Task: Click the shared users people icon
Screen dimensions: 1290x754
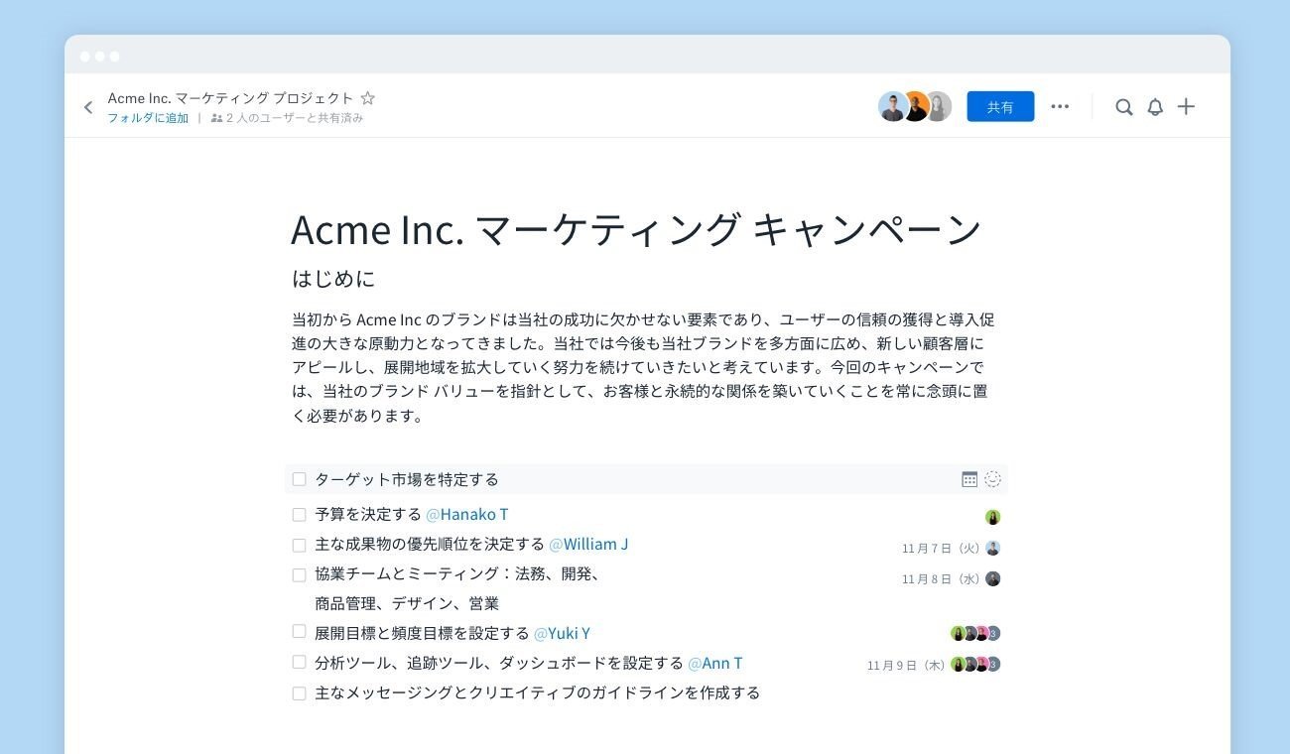Action: (216, 118)
